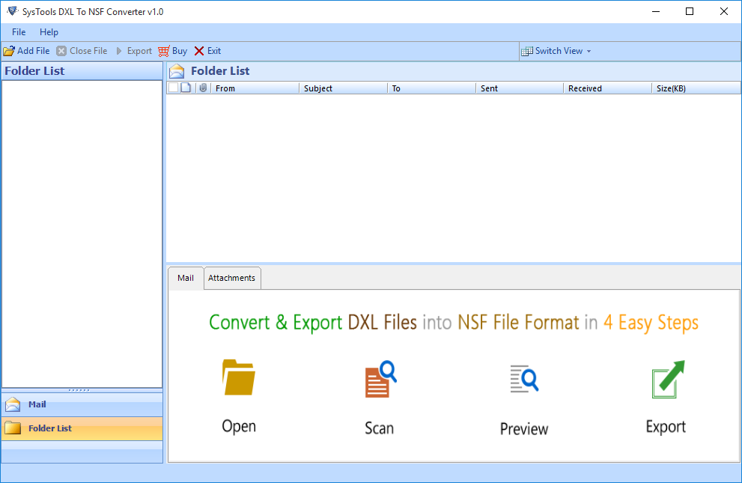The image size is (742, 483).
Task: Switch to the Mail tab
Action: pos(186,278)
